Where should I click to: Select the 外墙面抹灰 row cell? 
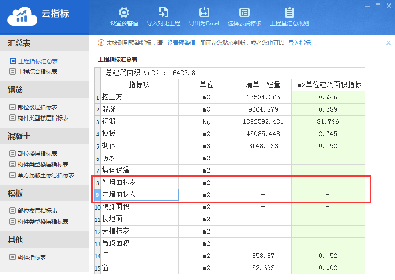[139, 182]
